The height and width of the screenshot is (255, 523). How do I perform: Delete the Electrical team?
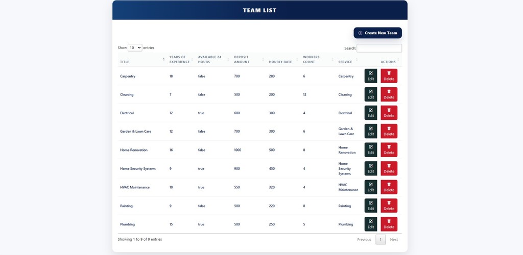coord(389,113)
